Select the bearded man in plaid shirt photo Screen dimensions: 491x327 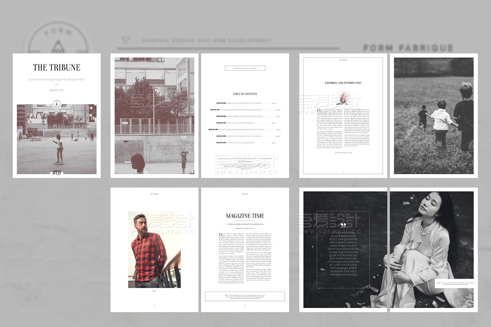(x=154, y=249)
